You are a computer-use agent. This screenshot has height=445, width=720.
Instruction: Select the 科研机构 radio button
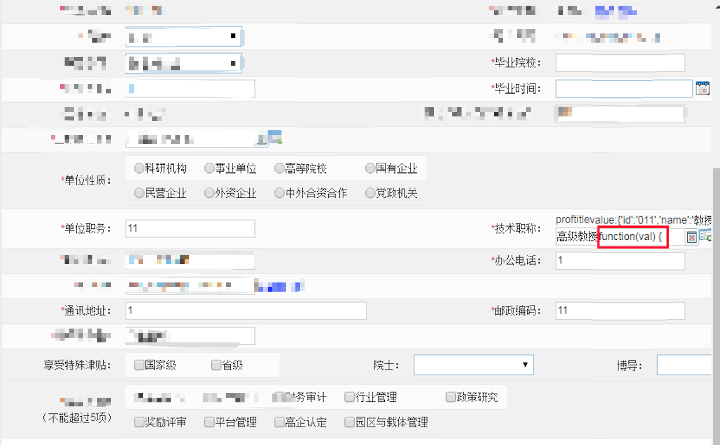[x=138, y=168]
